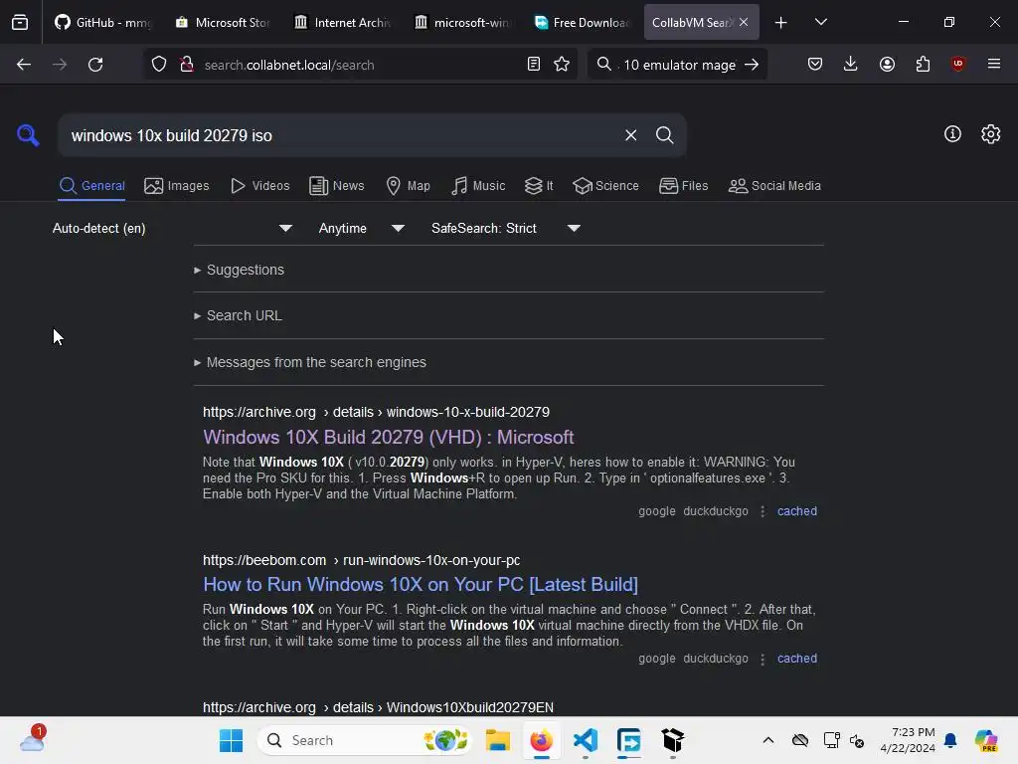Open the Extensions puzzle icon
This screenshot has height=764, width=1018.
923,65
